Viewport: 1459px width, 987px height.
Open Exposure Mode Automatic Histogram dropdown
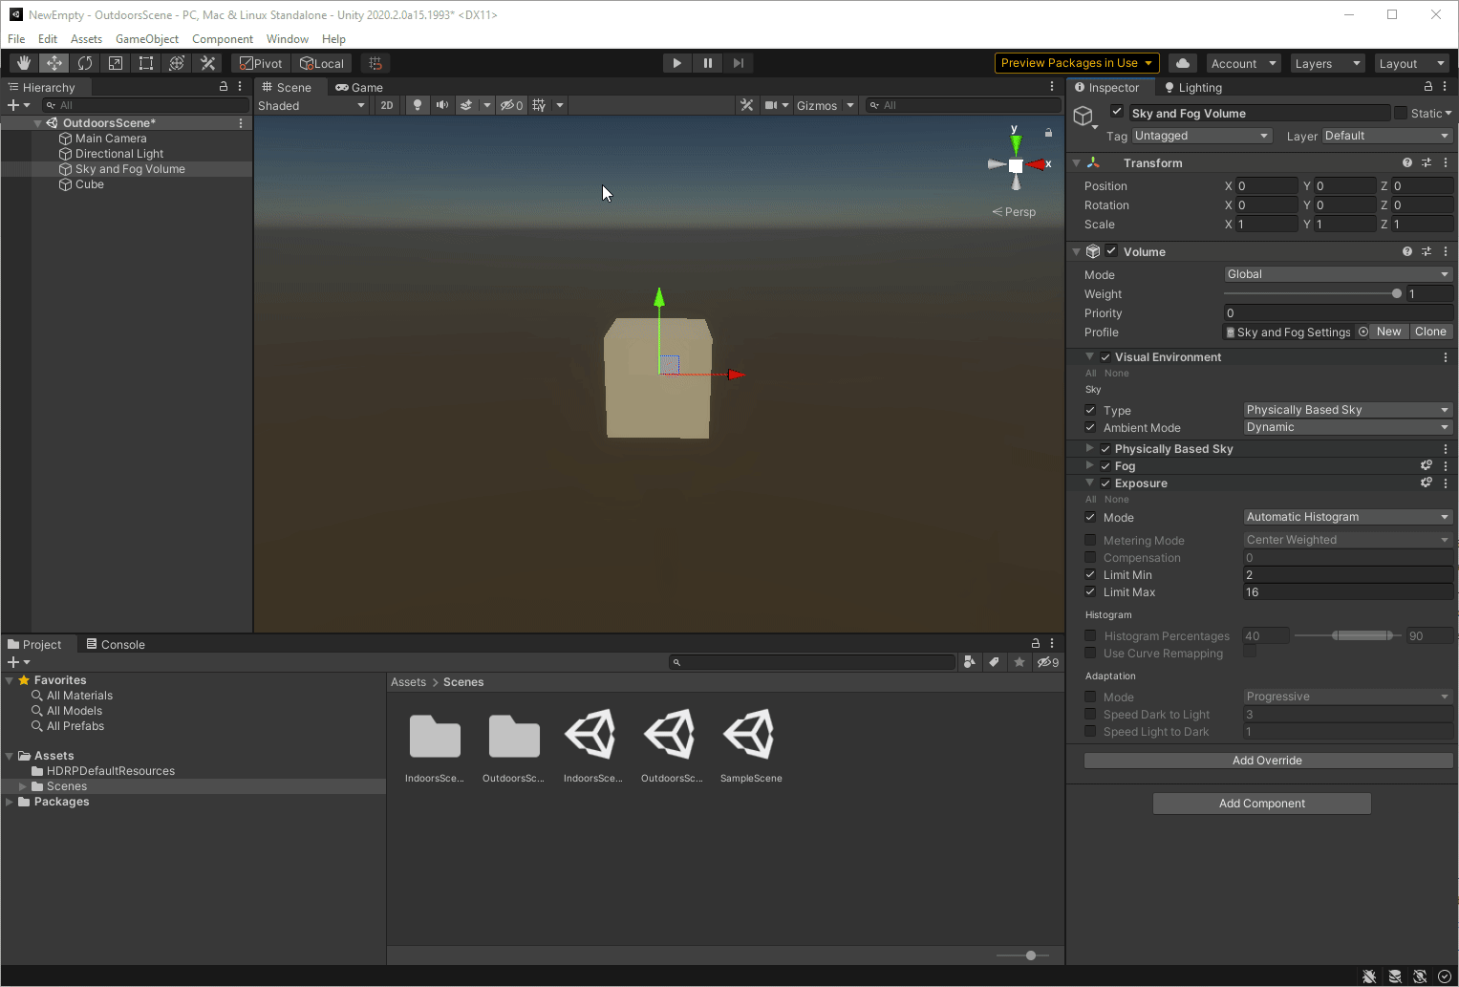[1347, 517]
